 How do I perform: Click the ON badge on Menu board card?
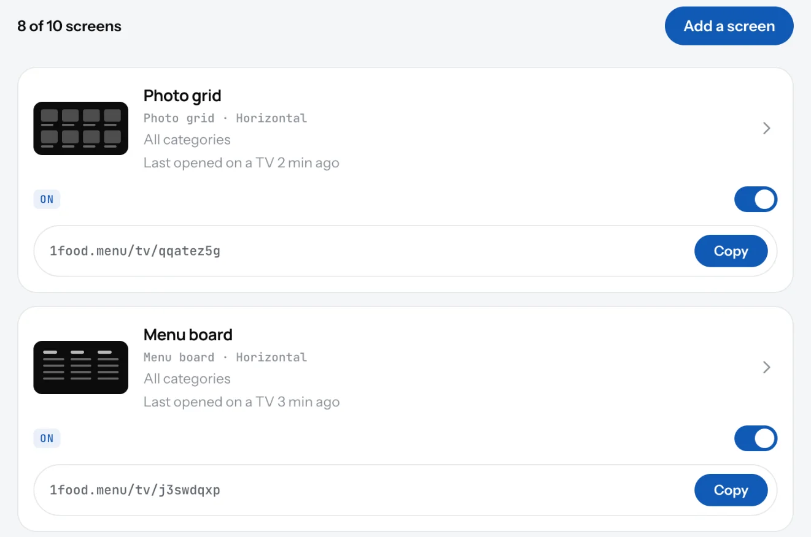click(47, 438)
